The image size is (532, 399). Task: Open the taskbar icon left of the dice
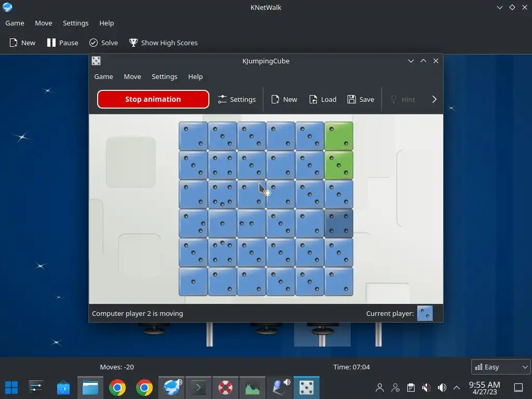pyautogui.click(x=279, y=388)
